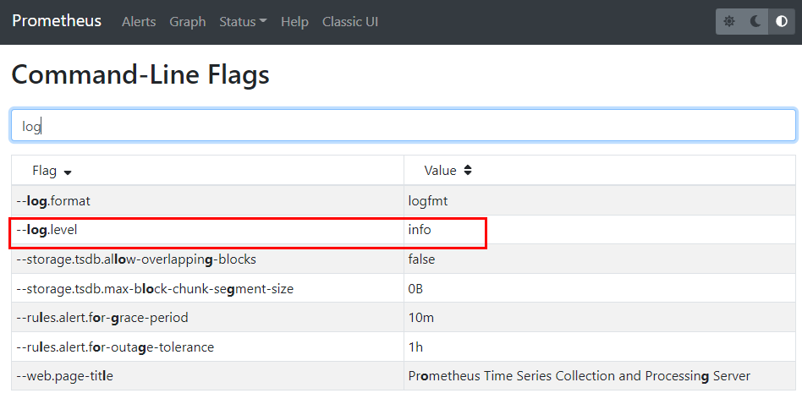Open the Status dropdown menu

click(x=243, y=22)
